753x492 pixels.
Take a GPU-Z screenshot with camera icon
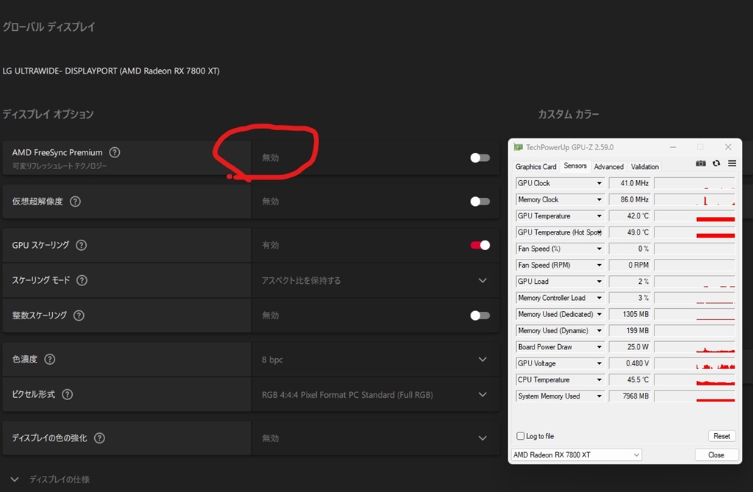click(x=701, y=163)
